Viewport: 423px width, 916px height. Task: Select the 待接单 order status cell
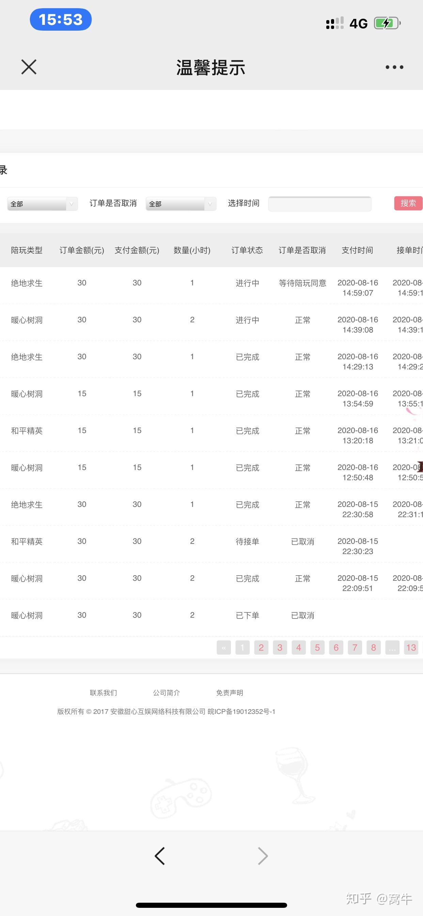pyautogui.click(x=247, y=541)
